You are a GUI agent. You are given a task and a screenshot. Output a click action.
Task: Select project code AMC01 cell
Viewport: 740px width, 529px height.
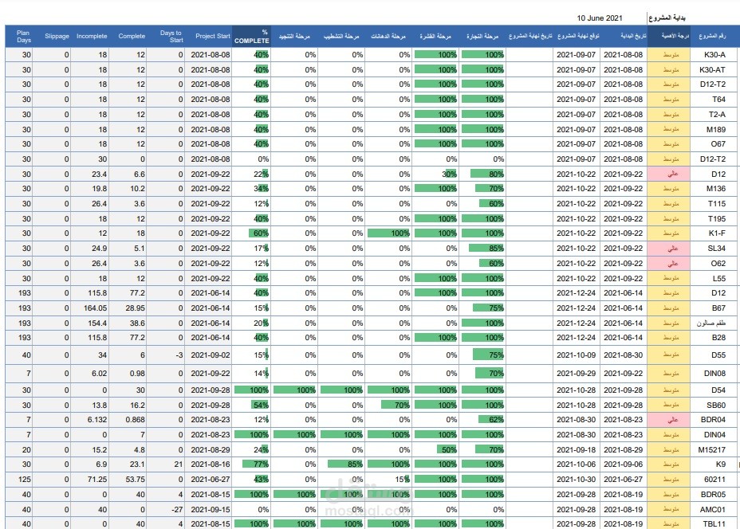(x=713, y=510)
